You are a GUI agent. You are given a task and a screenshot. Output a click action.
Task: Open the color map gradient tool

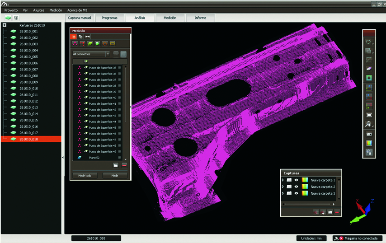(x=368, y=143)
